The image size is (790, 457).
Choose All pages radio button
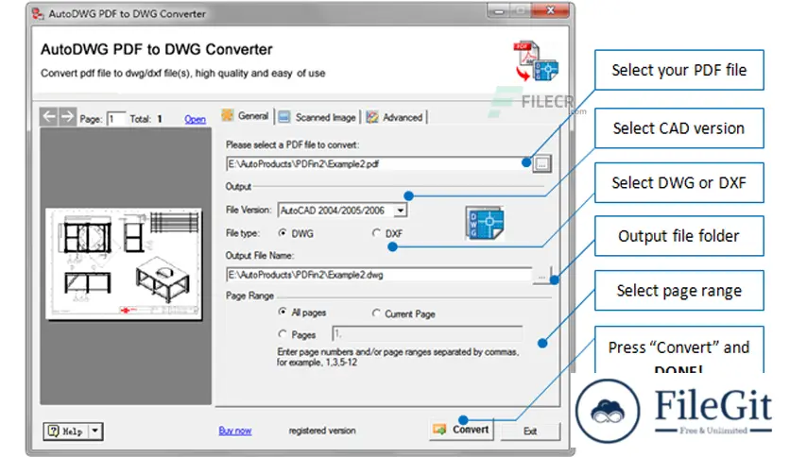click(x=283, y=313)
